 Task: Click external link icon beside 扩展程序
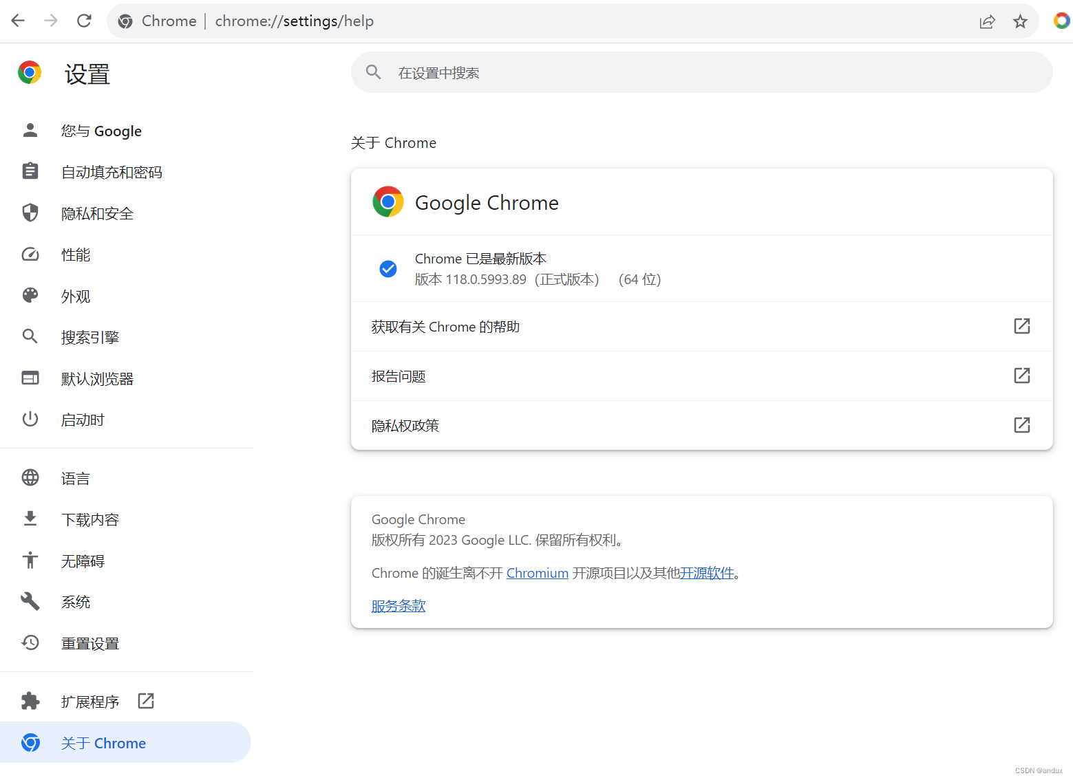click(x=146, y=701)
